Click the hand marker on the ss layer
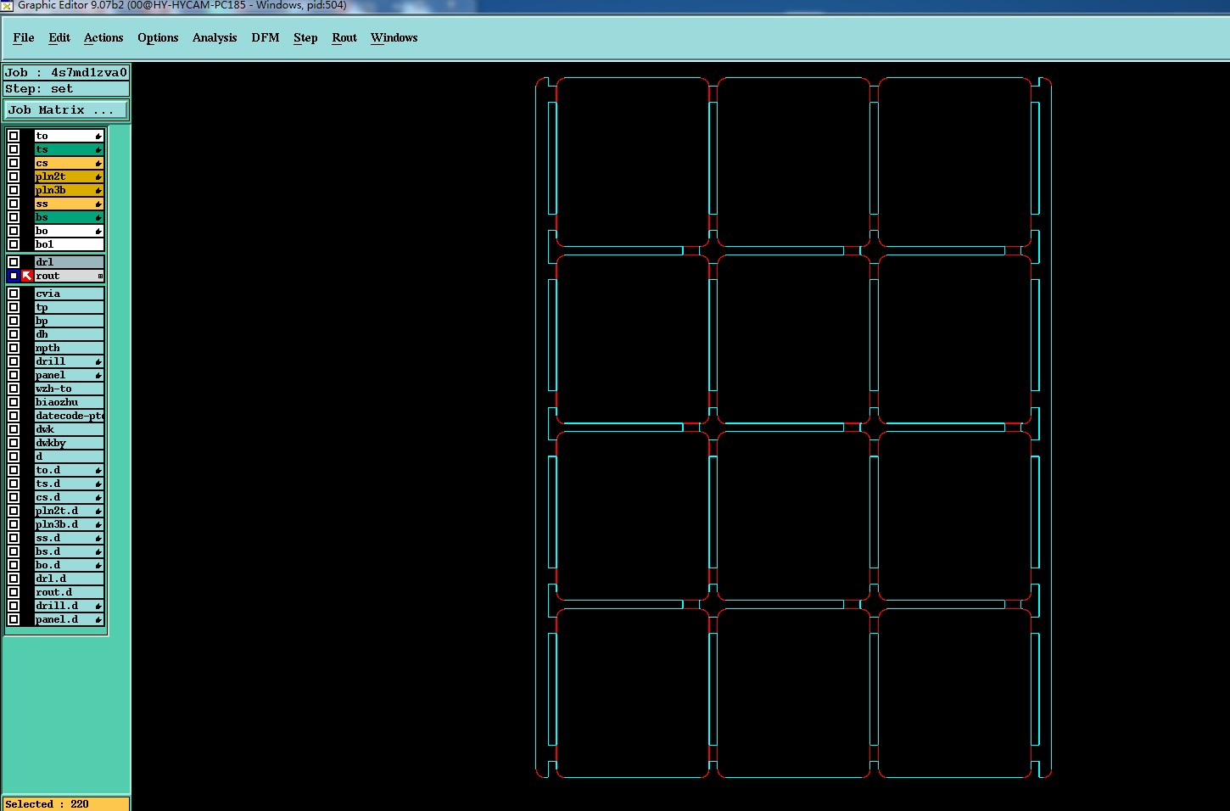The height and width of the screenshot is (811, 1230). click(98, 204)
